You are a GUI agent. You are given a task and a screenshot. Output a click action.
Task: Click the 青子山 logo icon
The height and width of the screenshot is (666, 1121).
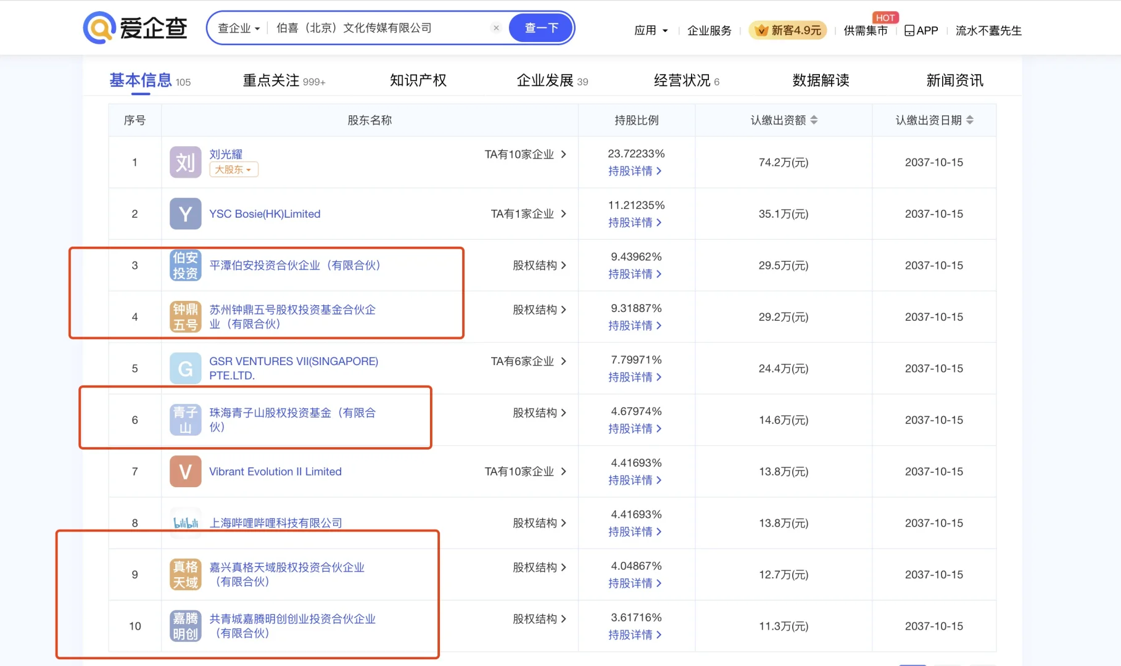pyautogui.click(x=185, y=420)
